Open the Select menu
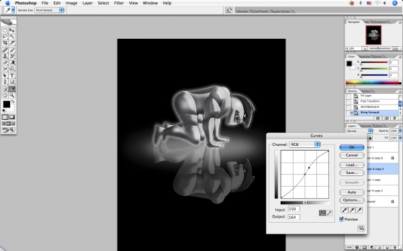403x251 pixels. 103,3
